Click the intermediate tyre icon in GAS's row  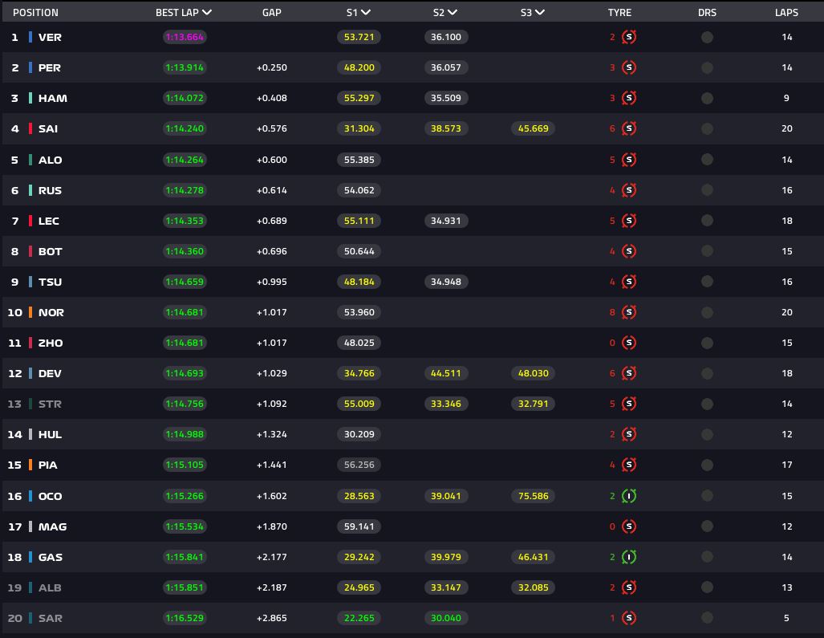(629, 557)
